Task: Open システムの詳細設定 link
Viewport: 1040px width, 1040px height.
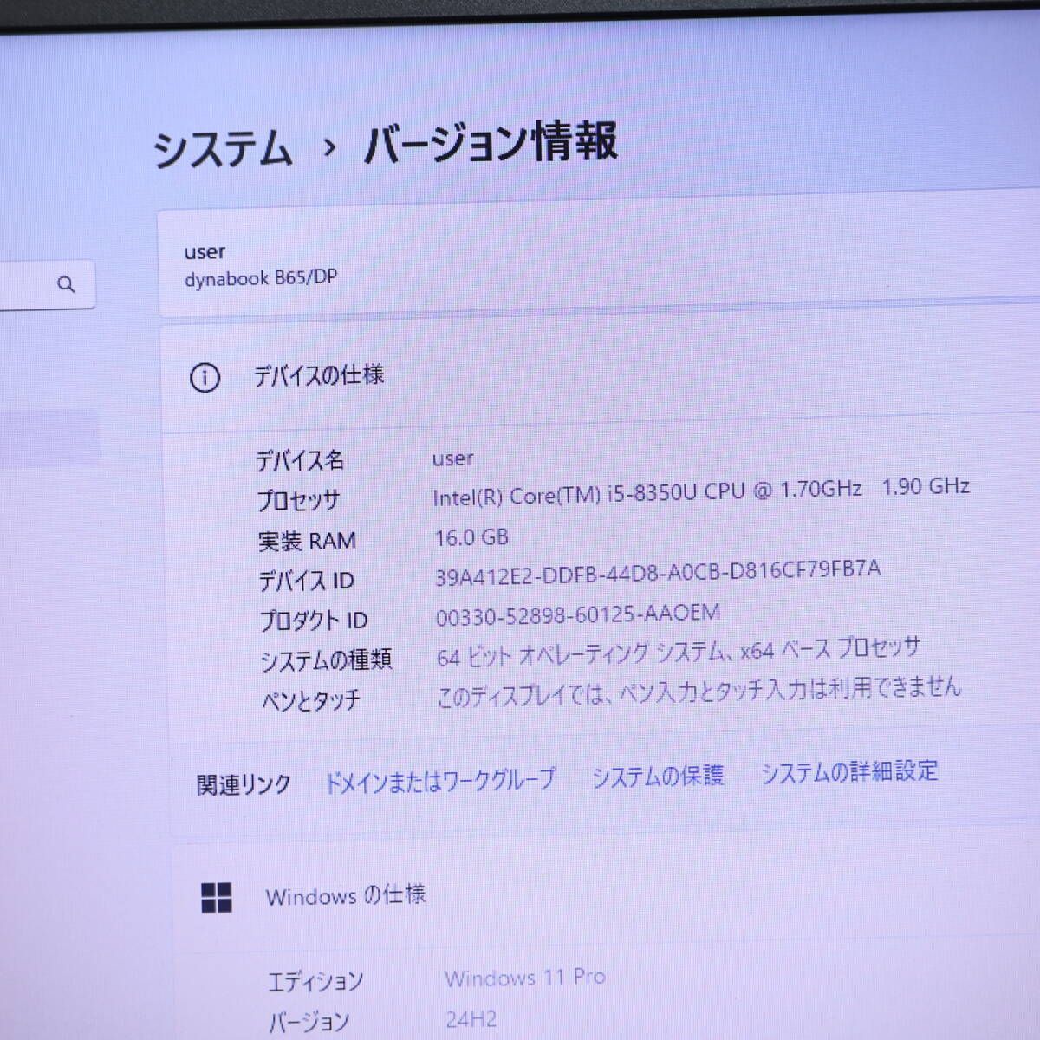Action: [x=849, y=771]
